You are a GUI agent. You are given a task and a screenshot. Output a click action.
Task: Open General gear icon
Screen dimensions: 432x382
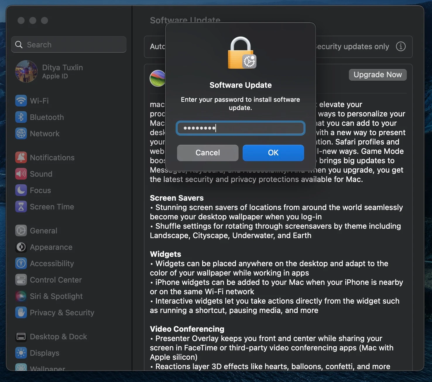coord(21,231)
